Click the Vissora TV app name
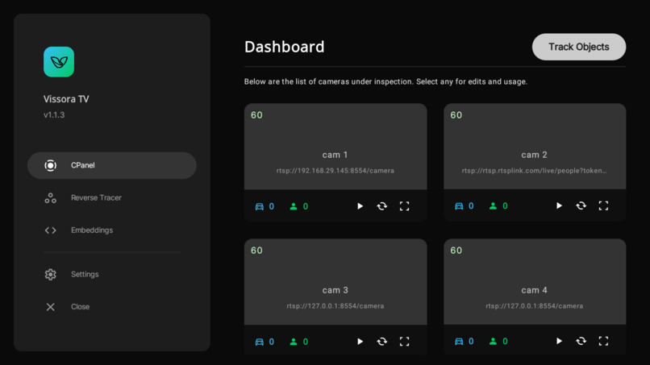 (66, 99)
